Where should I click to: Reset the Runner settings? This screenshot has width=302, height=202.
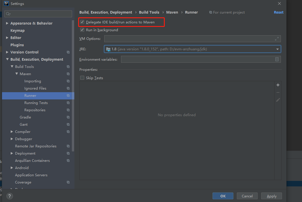(279, 12)
